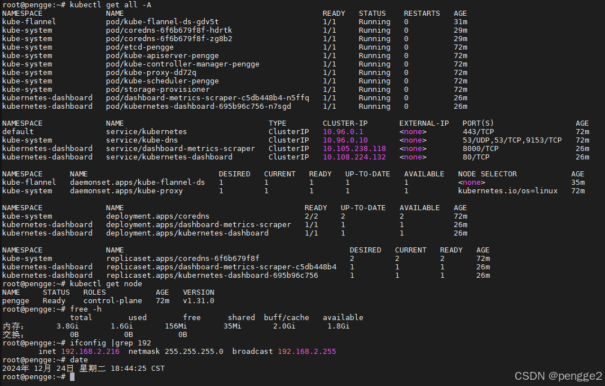Click the EXTERNAL-IP column header

point(424,123)
